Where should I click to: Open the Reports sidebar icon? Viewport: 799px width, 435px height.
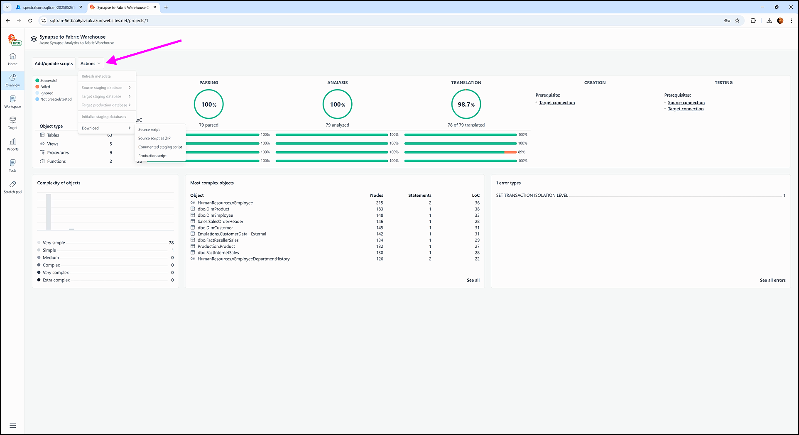(12, 144)
